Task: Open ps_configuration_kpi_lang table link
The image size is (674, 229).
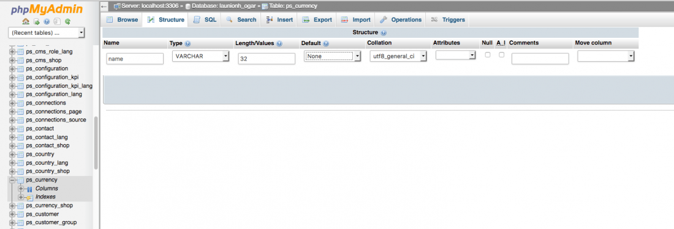Action: click(59, 85)
